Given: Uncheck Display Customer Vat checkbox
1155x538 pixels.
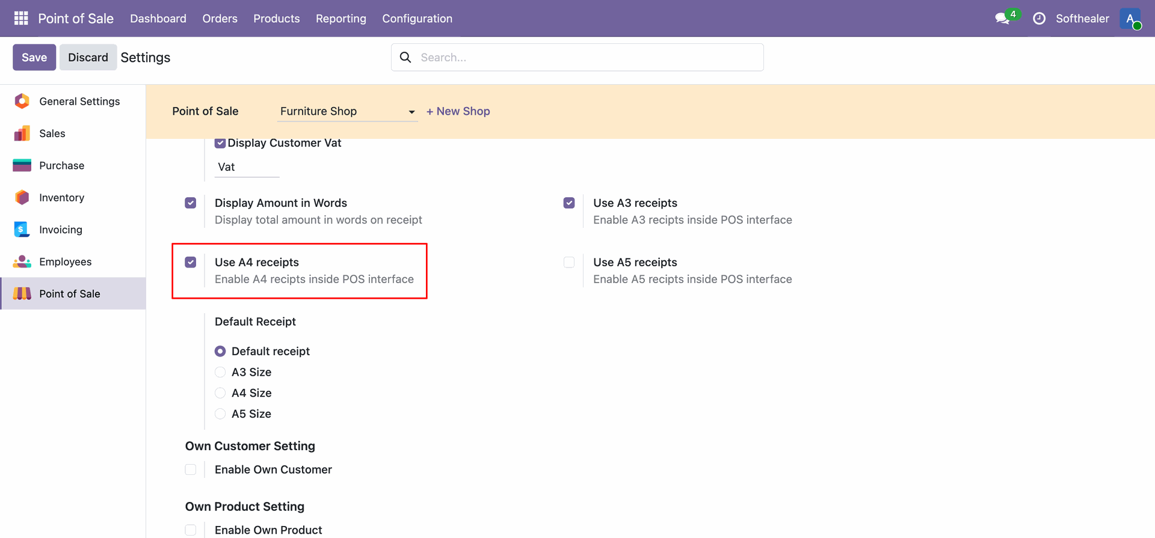Looking at the screenshot, I should pos(220,143).
